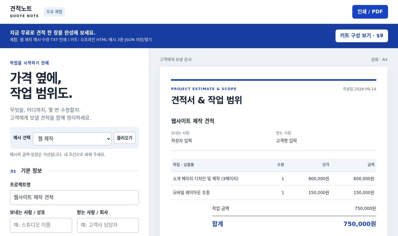Click the 600,000원 단가 cell
The height and width of the screenshot is (236, 398).
click(319, 179)
